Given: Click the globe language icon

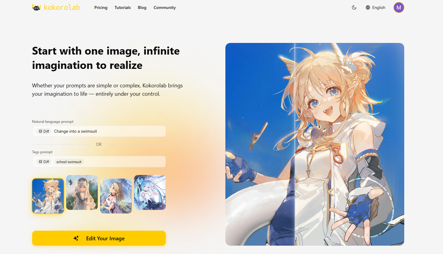Looking at the screenshot, I should [x=368, y=7].
